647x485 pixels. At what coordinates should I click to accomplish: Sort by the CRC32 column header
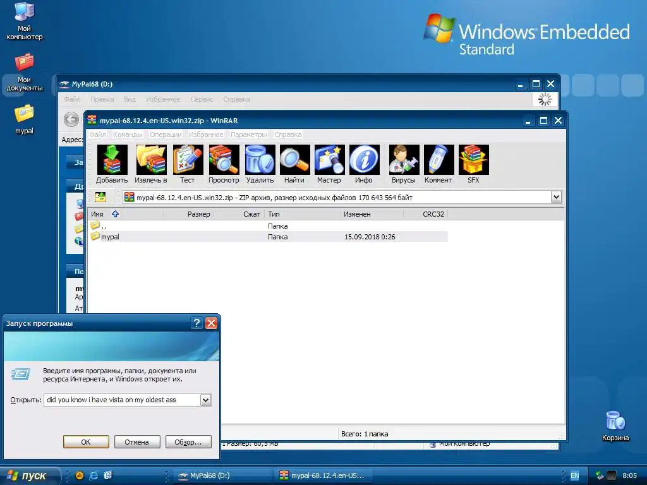pos(425,214)
